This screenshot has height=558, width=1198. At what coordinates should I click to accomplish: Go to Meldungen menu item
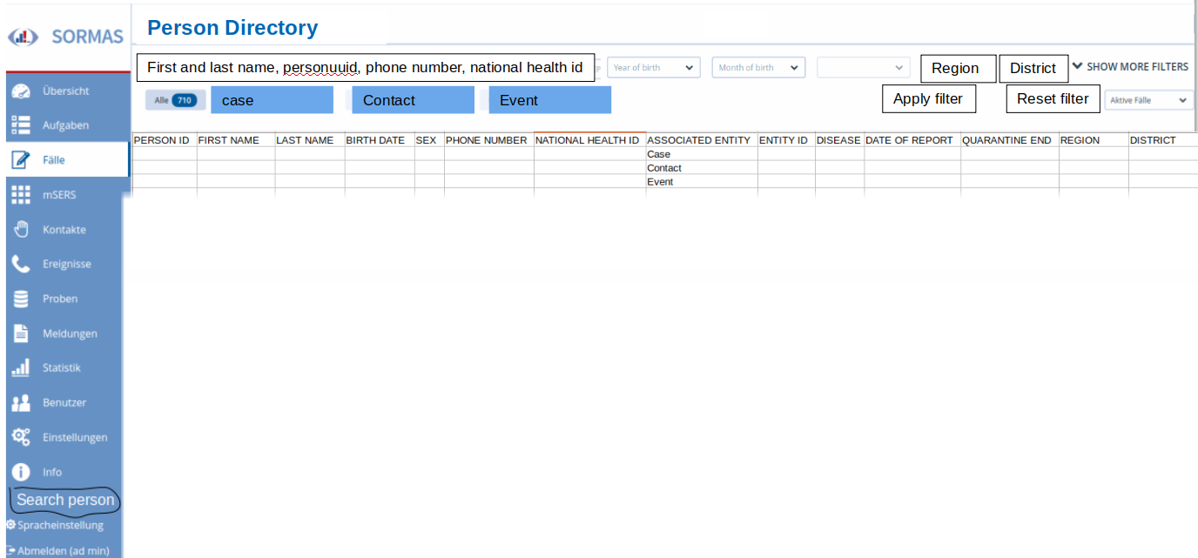pos(70,333)
